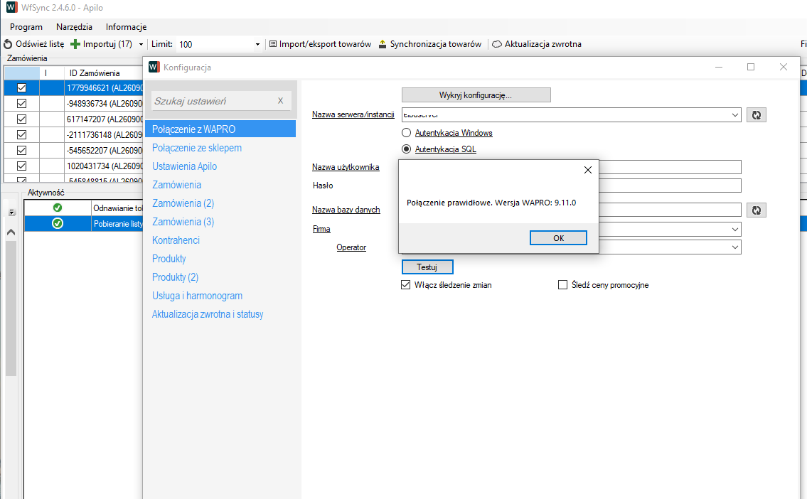Toggle checkbox for order -545652207
This screenshot has width=807, height=499.
pos(21,150)
